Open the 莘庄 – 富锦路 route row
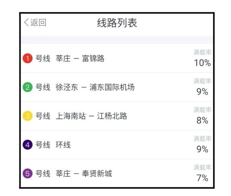Image resolution: width=231 pixels, height=196 pixels. [117, 58]
